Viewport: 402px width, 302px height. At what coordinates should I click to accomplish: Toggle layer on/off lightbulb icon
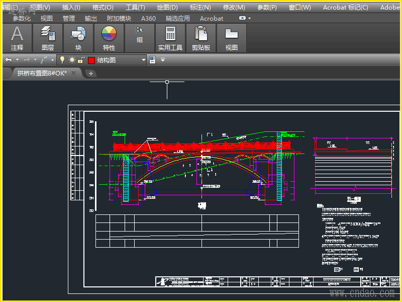click(62, 60)
